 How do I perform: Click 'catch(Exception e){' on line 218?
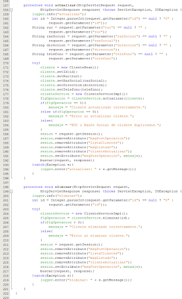point(54,276)
